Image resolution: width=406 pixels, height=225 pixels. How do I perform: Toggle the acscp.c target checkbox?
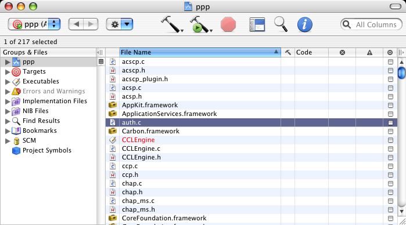pyautogui.click(x=390, y=62)
